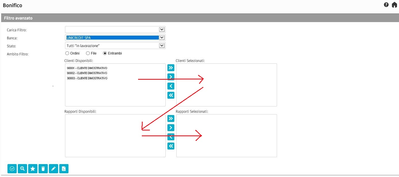
Task: Select the Ordini radio button
Action: click(67, 53)
